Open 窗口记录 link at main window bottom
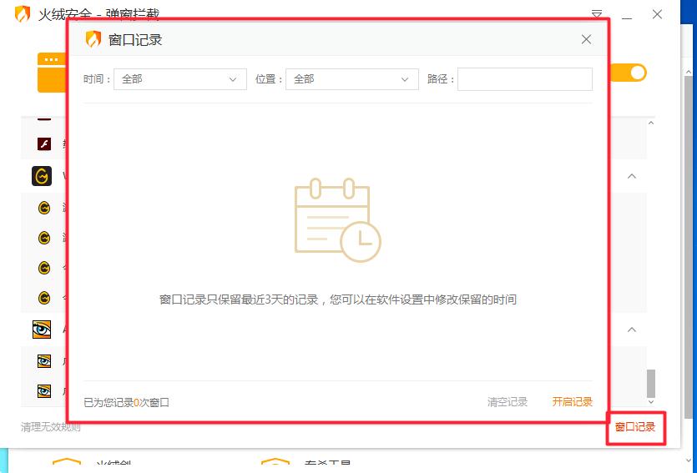This screenshot has width=697, height=473. tap(635, 427)
